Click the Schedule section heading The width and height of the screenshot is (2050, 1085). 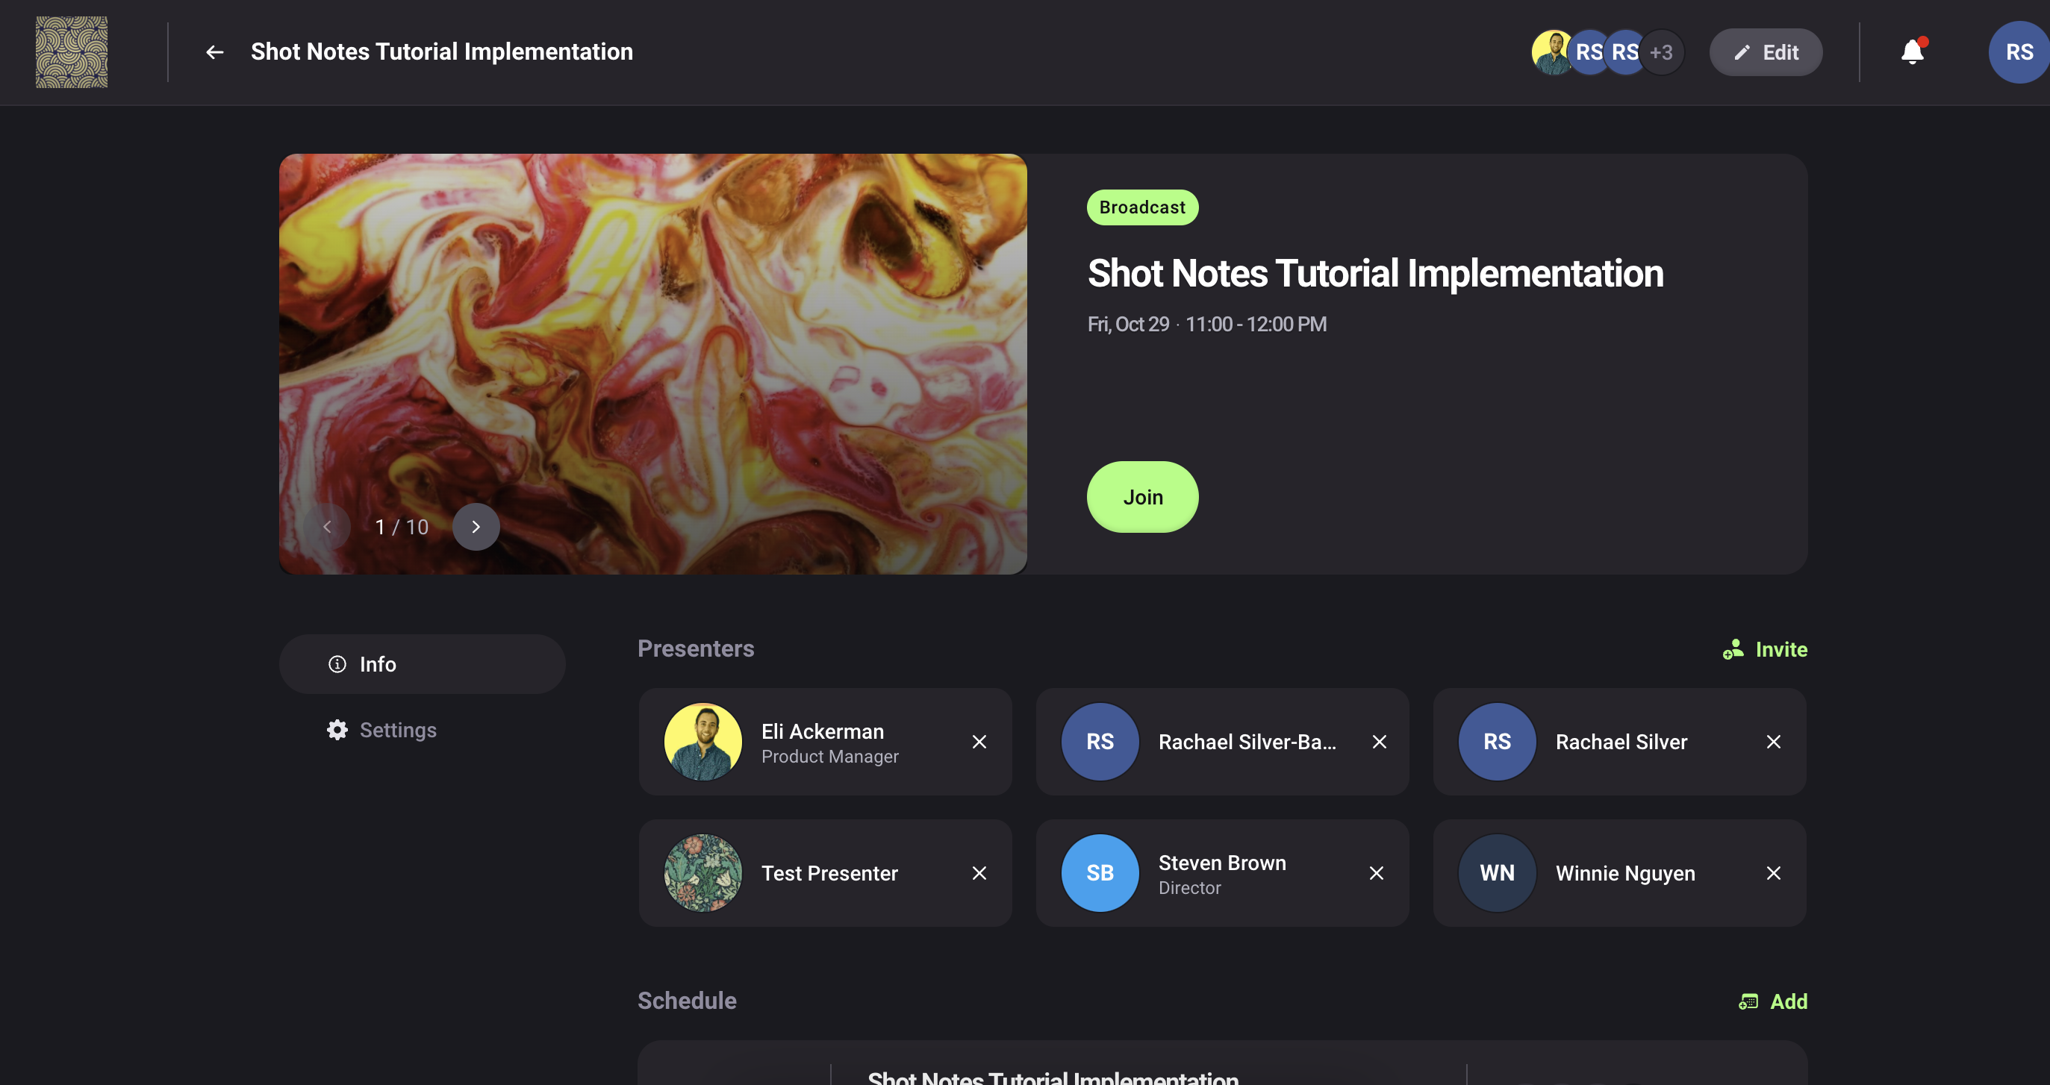tap(687, 1001)
